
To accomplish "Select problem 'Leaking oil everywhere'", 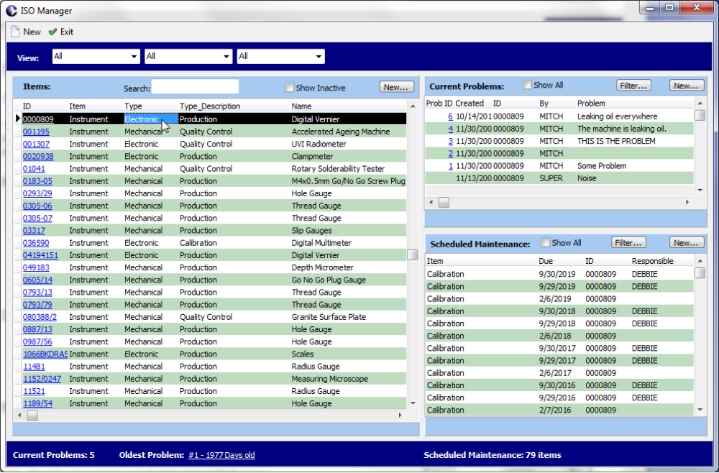I will click(x=617, y=116).
